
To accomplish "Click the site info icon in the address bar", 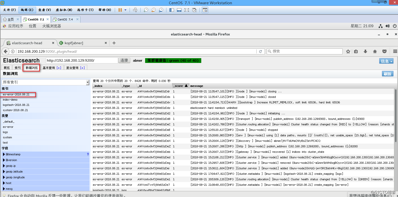I will 13,51.
